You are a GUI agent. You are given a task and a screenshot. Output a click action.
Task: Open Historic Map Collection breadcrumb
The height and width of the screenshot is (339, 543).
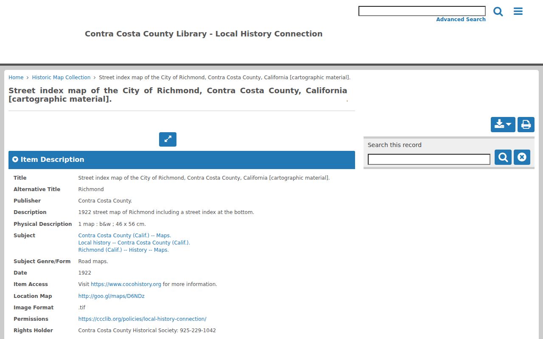click(x=61, y=78)
